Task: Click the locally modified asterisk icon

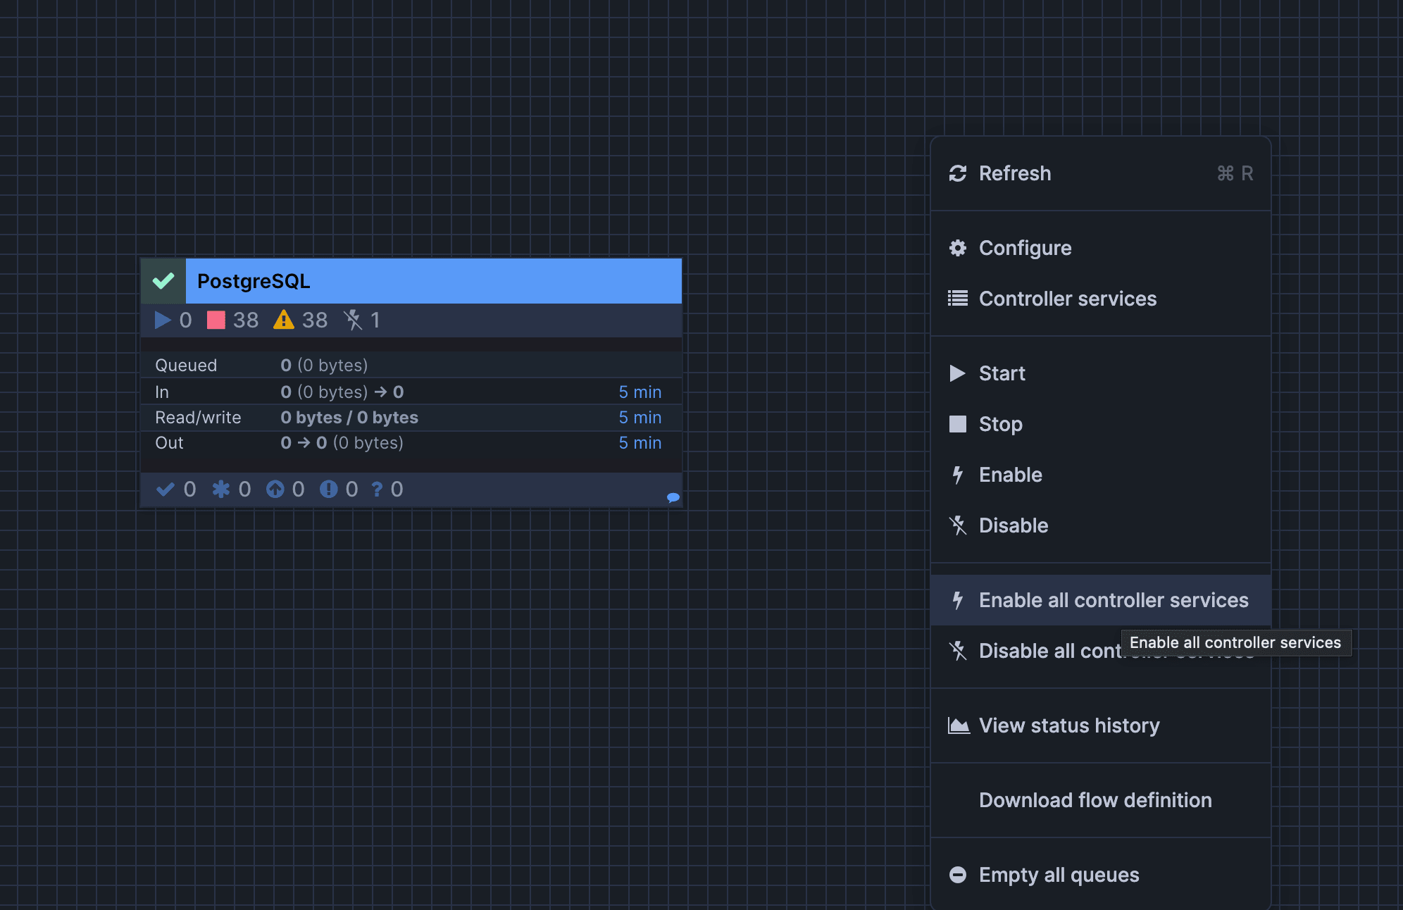Action: [221, 490]
